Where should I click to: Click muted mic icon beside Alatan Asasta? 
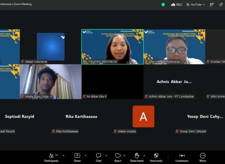115,131
